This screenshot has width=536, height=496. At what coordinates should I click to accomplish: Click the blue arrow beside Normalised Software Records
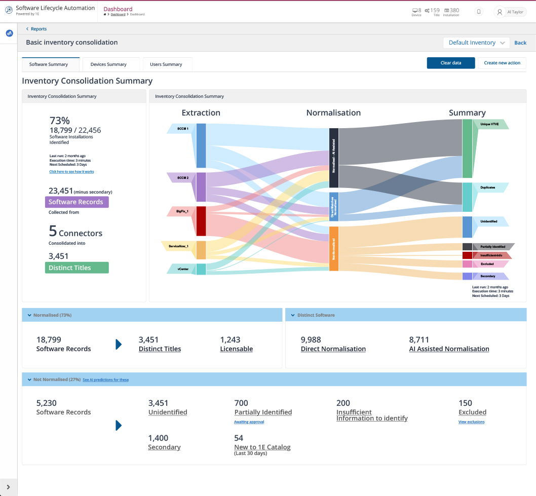tap(119, 344)
